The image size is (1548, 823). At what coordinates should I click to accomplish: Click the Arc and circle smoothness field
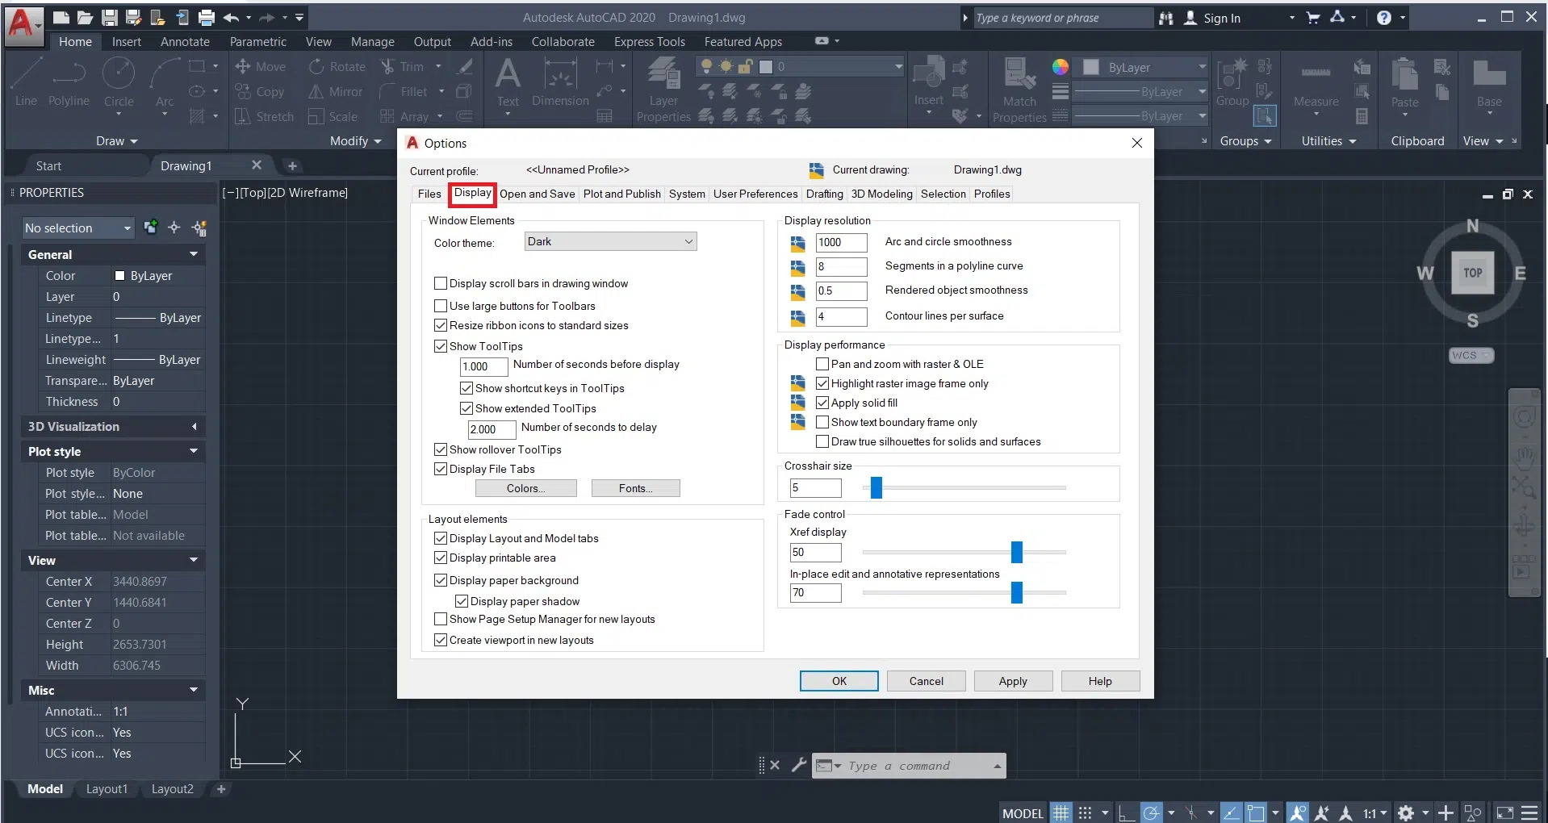pos(841,242)
